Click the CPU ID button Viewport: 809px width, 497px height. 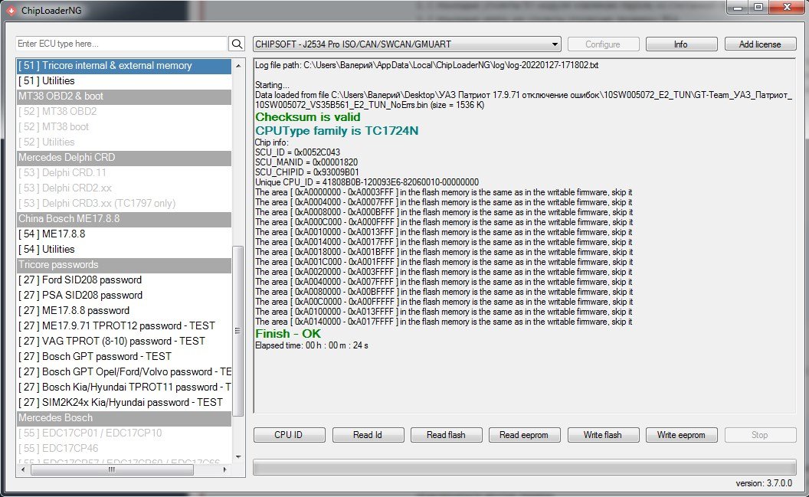pos(289,435)
